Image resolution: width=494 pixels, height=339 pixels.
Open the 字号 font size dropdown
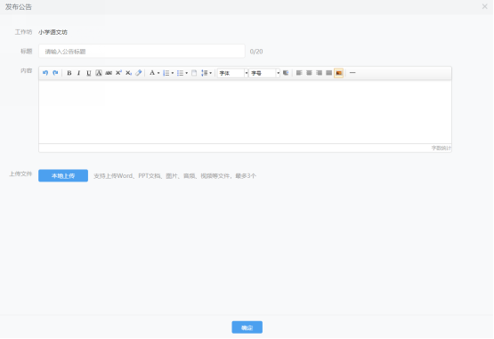point(264,73)
